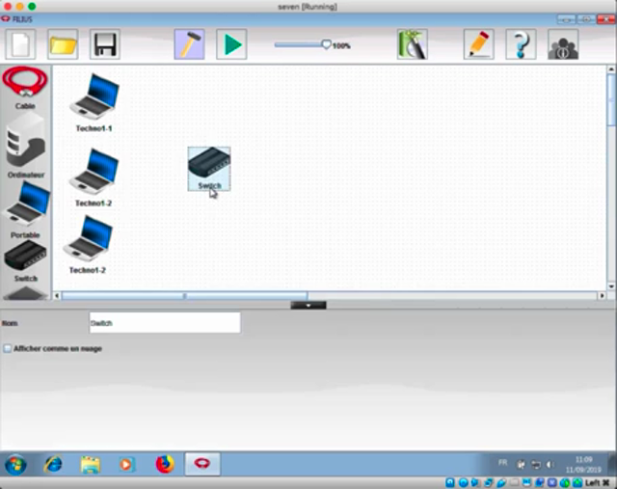Viewport: 617px width, 489px height.
Task: Switch to design mode with the hammer icon
Action: tap(189, 44)
